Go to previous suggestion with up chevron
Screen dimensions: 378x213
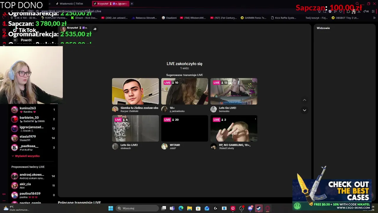tap(304, 100)
